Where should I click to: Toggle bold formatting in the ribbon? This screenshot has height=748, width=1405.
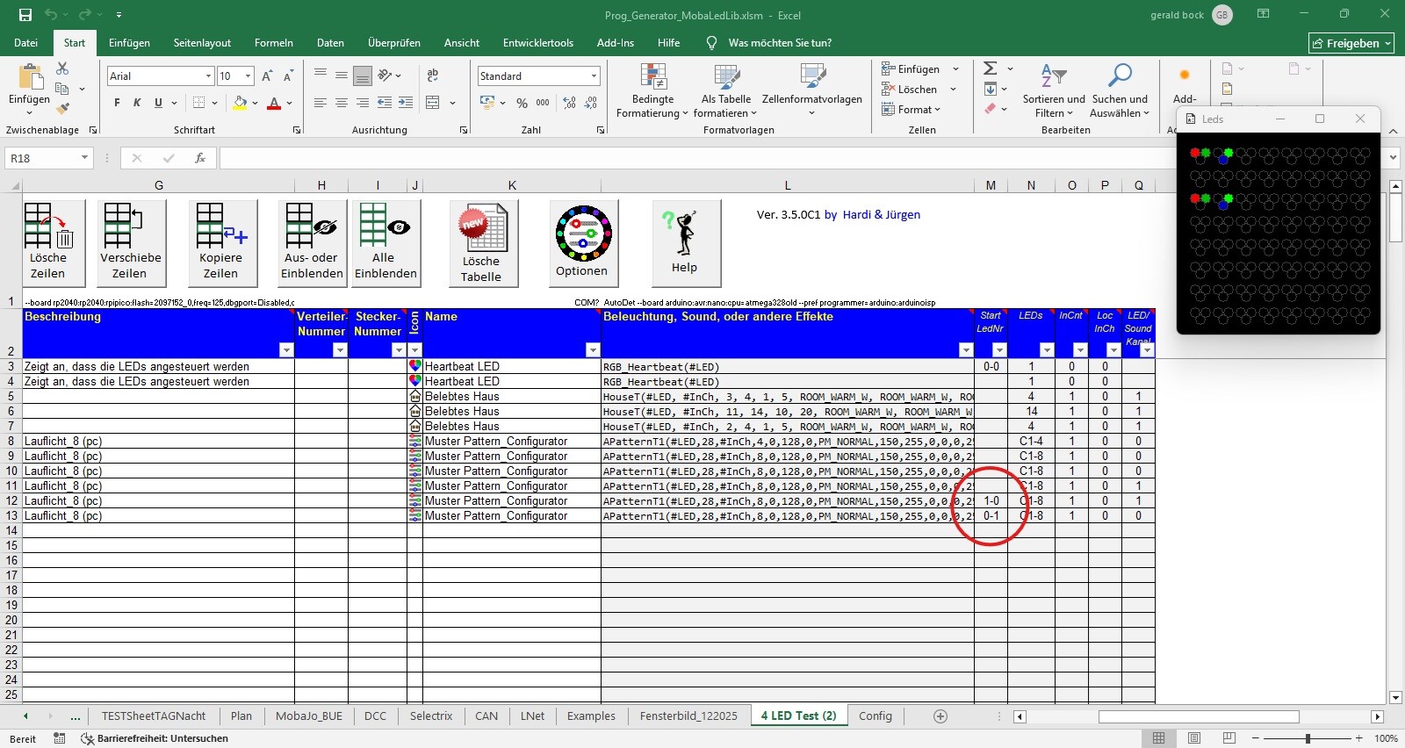pyautogui.click(x=117, y=103)
